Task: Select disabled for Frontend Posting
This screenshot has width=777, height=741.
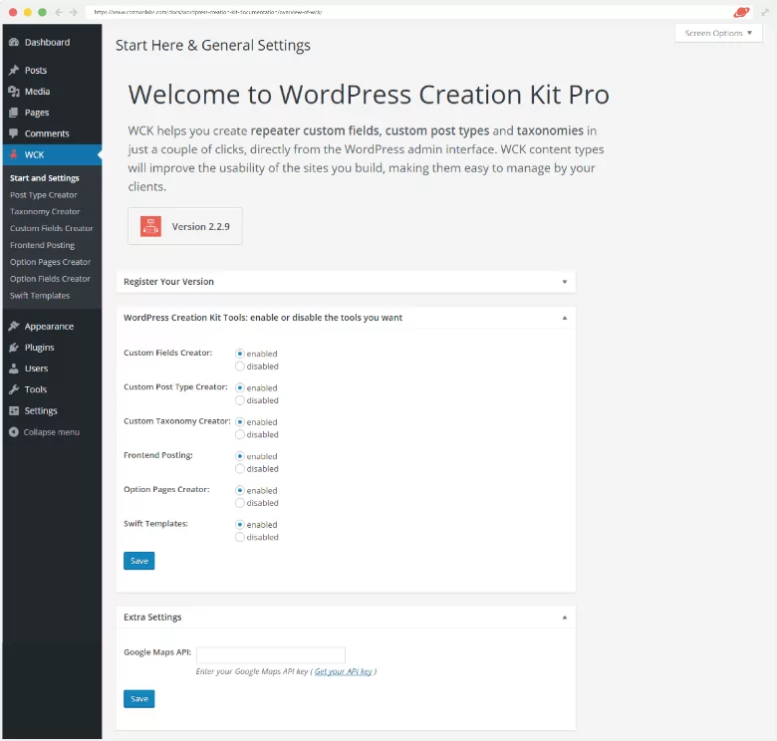Action: [x=240, y=468]
